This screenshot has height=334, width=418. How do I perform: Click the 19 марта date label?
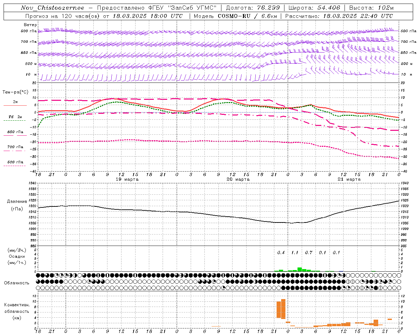(x=127, y=179)
